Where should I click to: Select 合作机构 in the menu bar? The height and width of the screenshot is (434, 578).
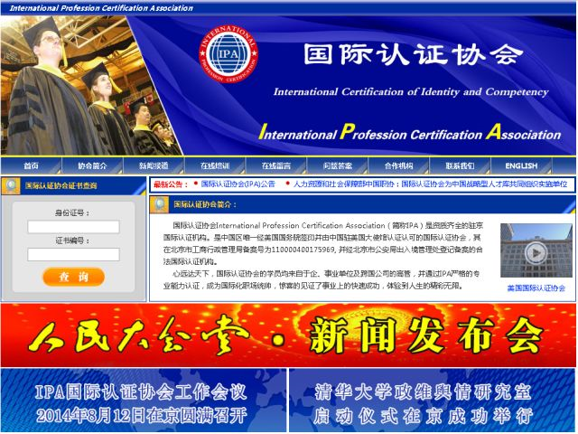[398, 165]
